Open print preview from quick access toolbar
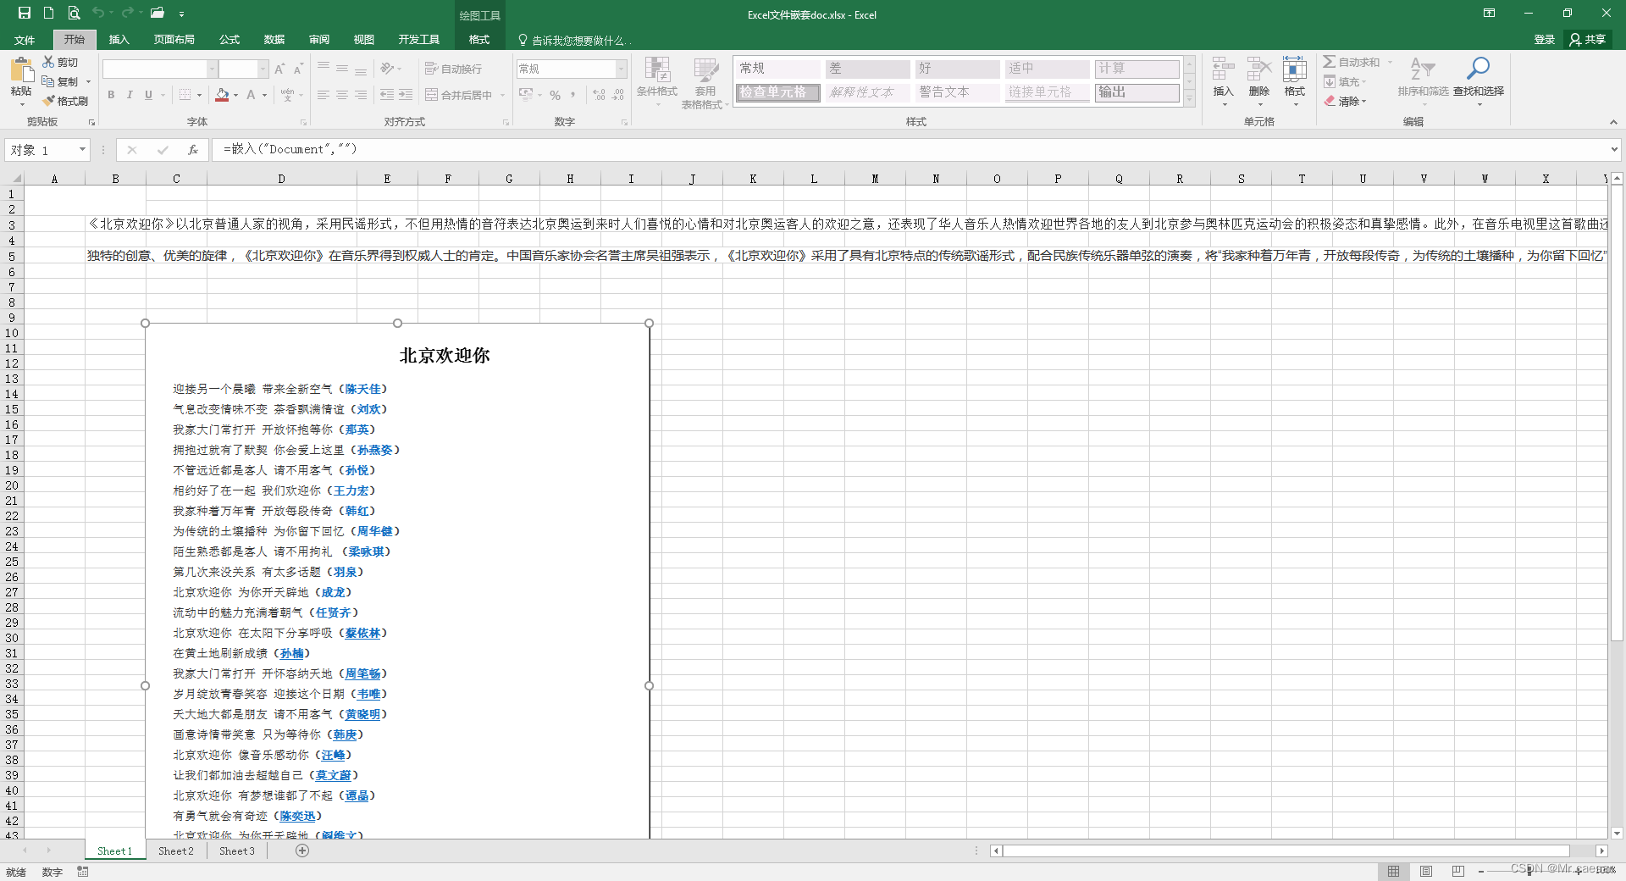This screenshot has width=1626, height=881. (x=74, y=13)
